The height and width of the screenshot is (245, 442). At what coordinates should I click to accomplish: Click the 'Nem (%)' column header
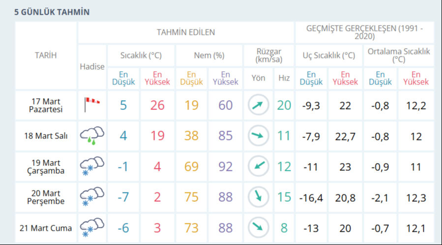[209, 55]
